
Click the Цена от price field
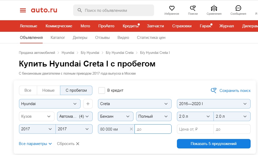[x=195, y=129]
